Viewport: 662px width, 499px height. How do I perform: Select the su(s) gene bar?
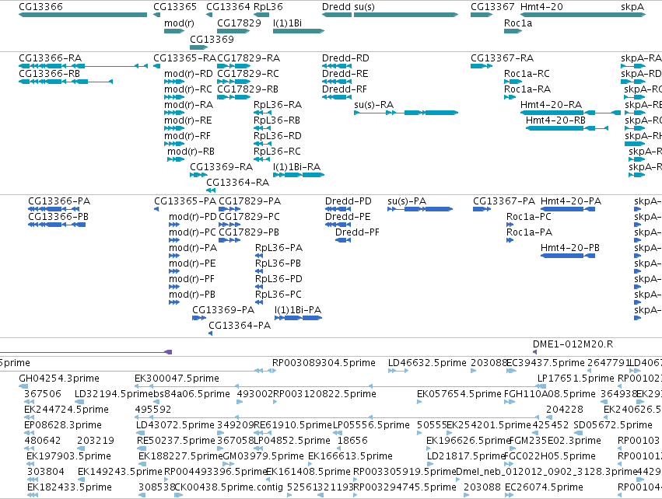(406, 15)
